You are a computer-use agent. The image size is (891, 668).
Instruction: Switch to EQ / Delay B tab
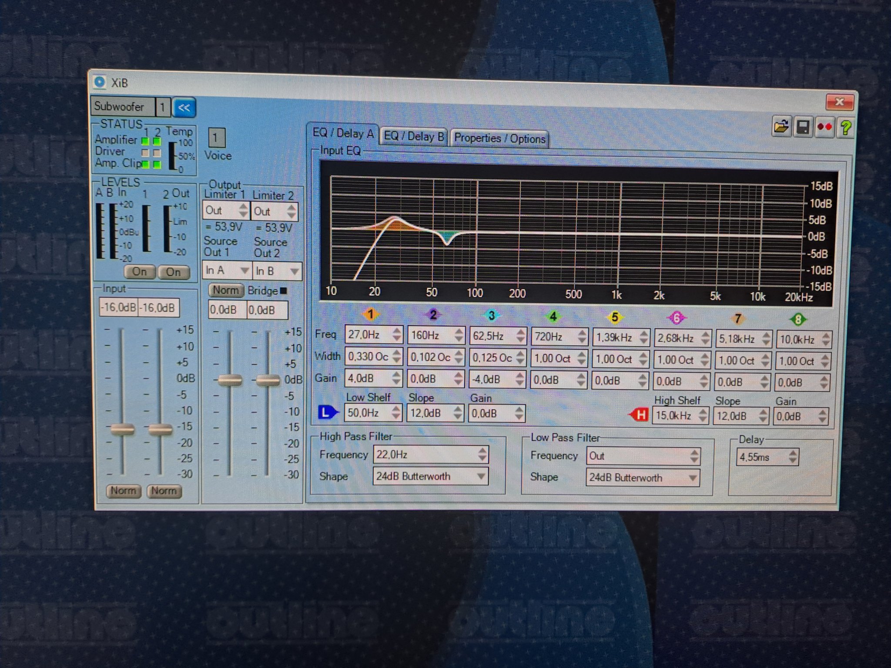[x=414, y=136]
